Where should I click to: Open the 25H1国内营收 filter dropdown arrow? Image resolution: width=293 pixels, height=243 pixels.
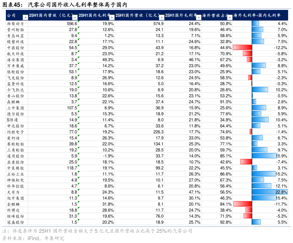coord(75,17)
